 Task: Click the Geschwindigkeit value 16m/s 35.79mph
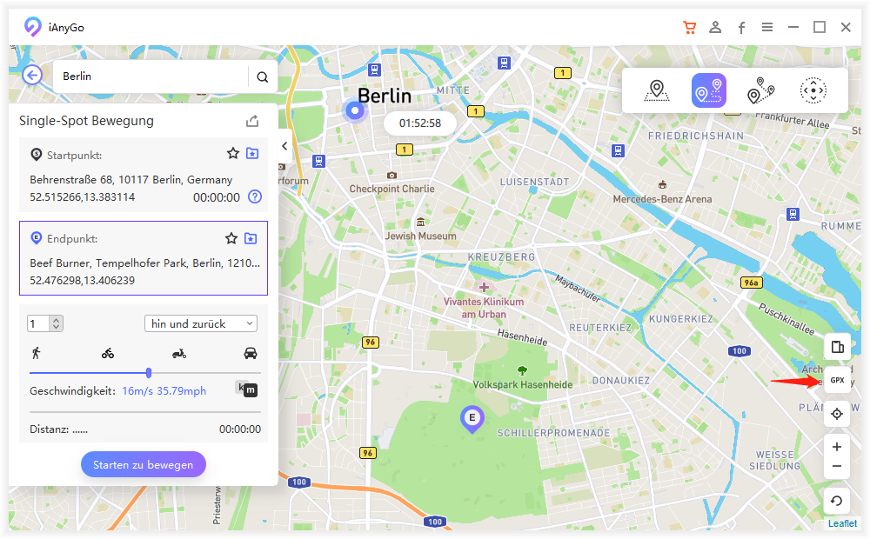164,391
